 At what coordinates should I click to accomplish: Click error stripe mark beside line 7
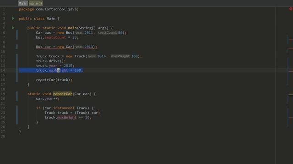pos(291,39)
